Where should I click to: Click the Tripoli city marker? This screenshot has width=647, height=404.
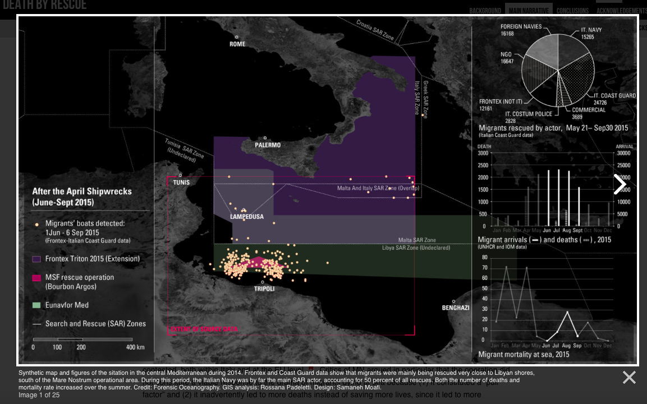(263, 282)
